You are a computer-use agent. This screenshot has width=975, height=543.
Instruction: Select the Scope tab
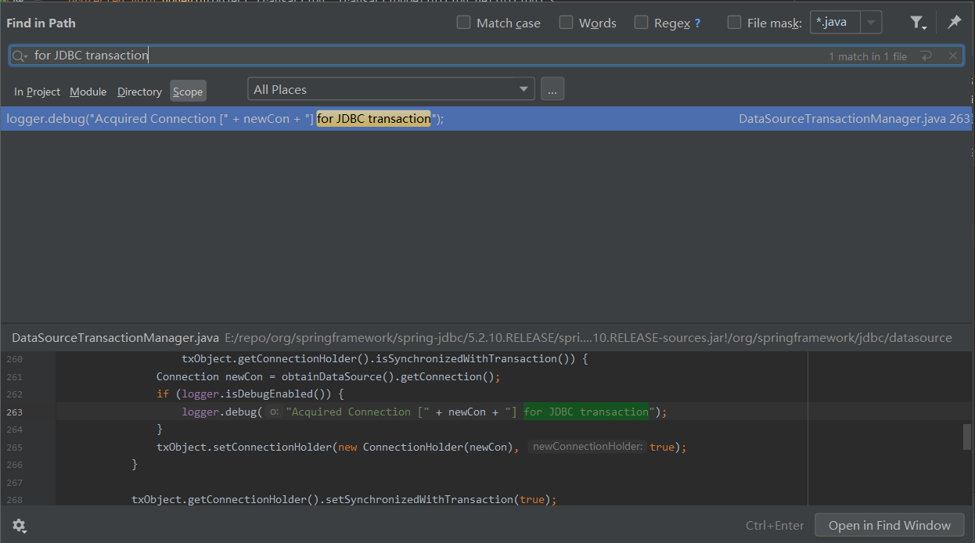point(188,92)
